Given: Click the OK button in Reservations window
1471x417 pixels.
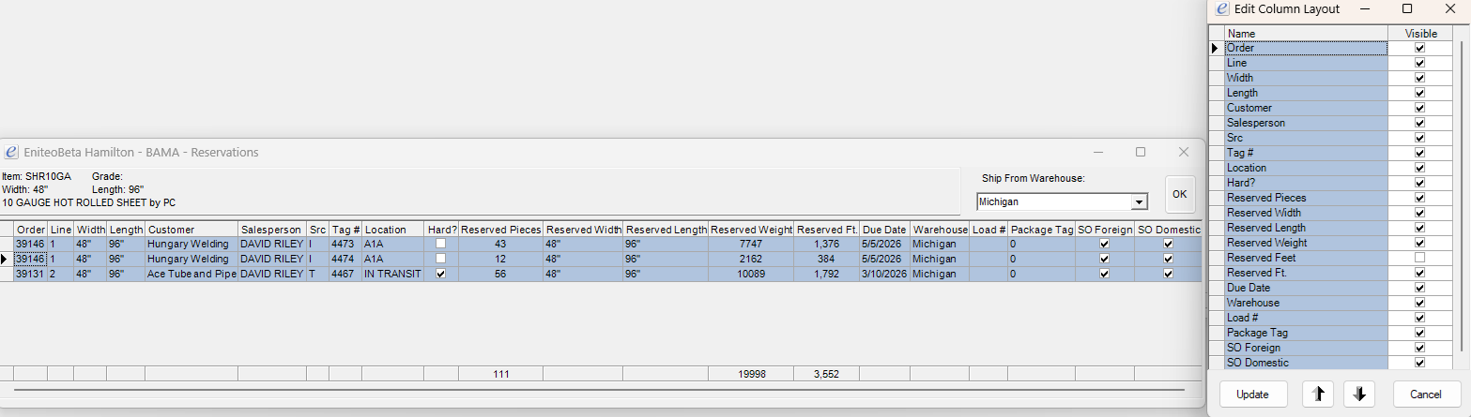Looking at the screenshot, I should click(x=1180, y=194).
